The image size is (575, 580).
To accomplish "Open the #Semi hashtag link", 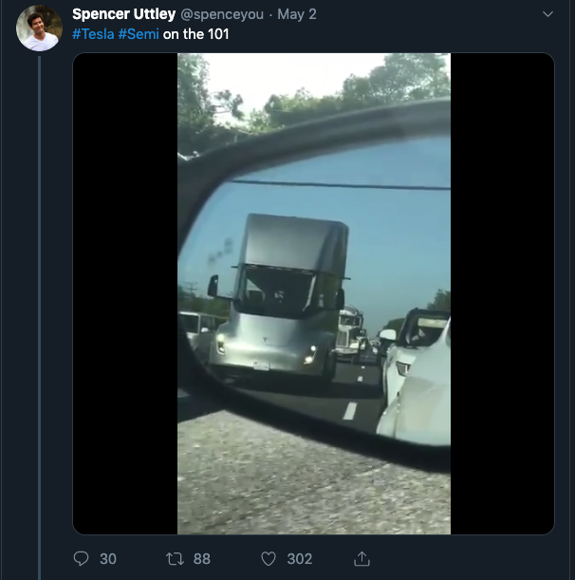I will (x=139, y=34).
